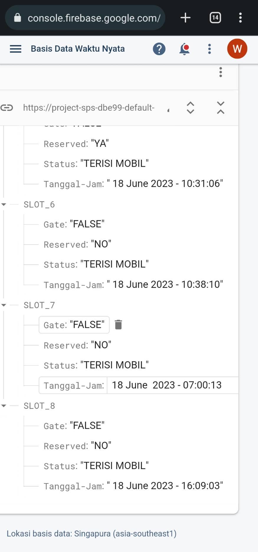Viewport: 258px width, 552px height.
Task: Click the database link icon
Action: click(7, 107)
